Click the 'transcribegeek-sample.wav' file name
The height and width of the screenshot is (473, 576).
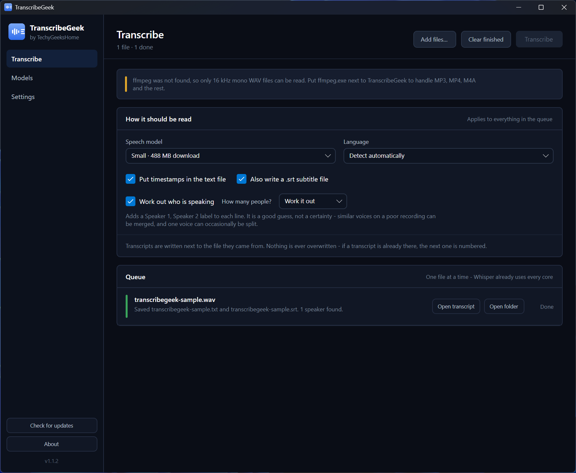pos(175,300)
